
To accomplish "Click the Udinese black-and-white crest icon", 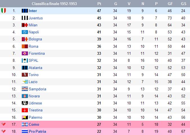I will coord(25,103).
